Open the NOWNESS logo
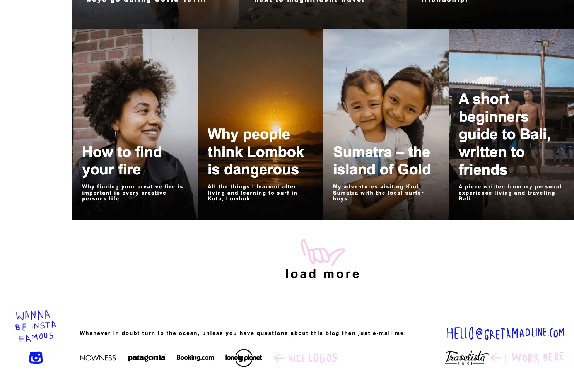This screenshot has width=574, height=386. (98, 358)
